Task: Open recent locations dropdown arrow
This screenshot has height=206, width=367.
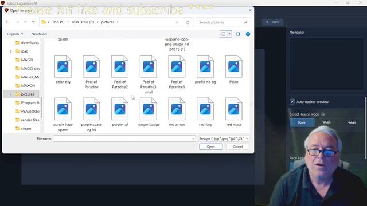Action: point(25,22)
